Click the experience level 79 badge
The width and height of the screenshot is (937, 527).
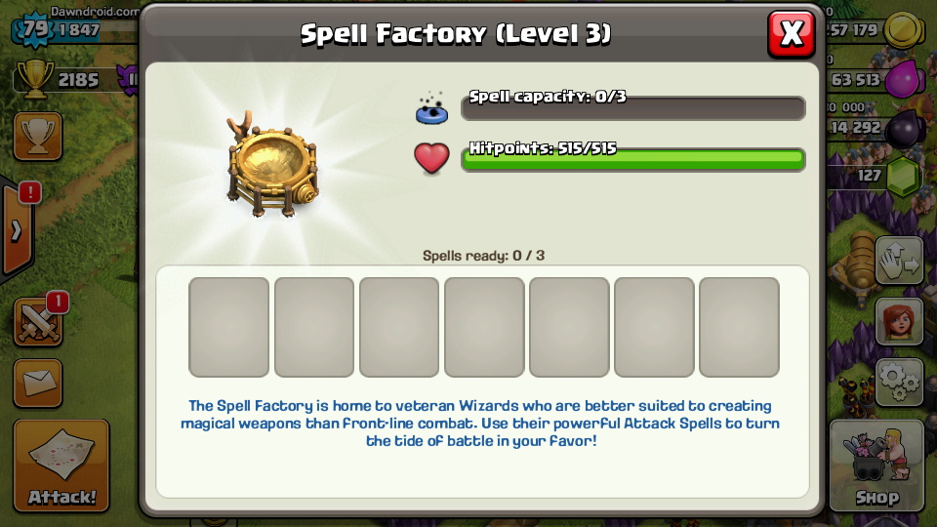coord(35,28)
